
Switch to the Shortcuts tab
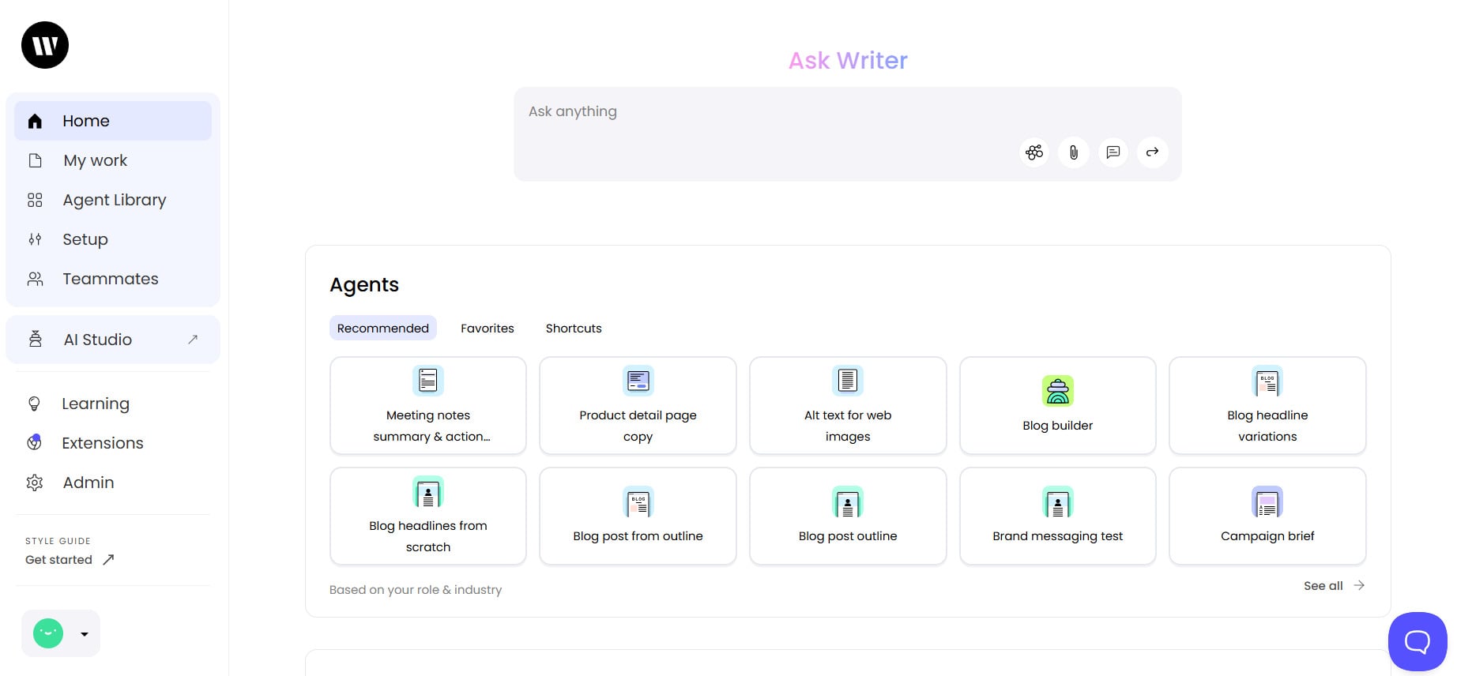pyautogui.click(x=574, y=329)
